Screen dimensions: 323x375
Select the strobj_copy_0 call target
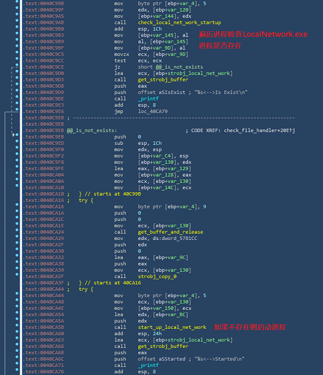pyautogui.click(x=157, y=276)
